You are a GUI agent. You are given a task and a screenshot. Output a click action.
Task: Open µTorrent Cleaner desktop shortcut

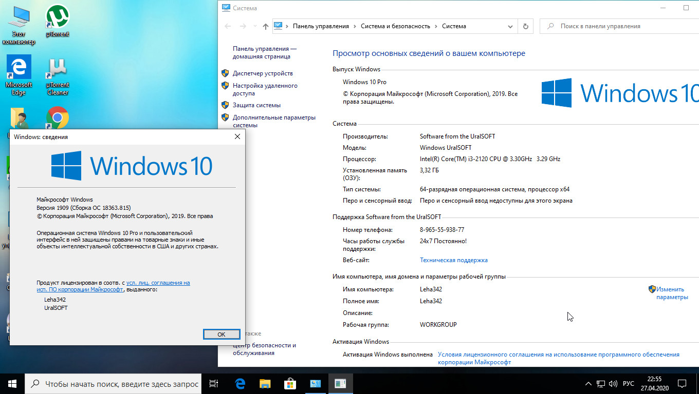(x=58, y=76)
